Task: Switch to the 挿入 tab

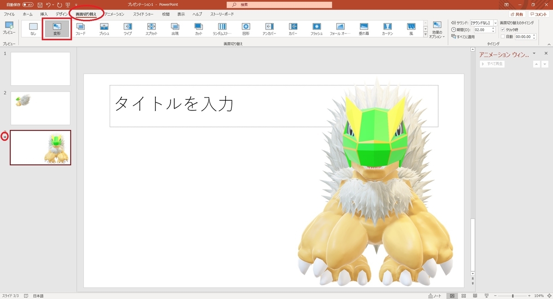Action: (x=44, y=14)
